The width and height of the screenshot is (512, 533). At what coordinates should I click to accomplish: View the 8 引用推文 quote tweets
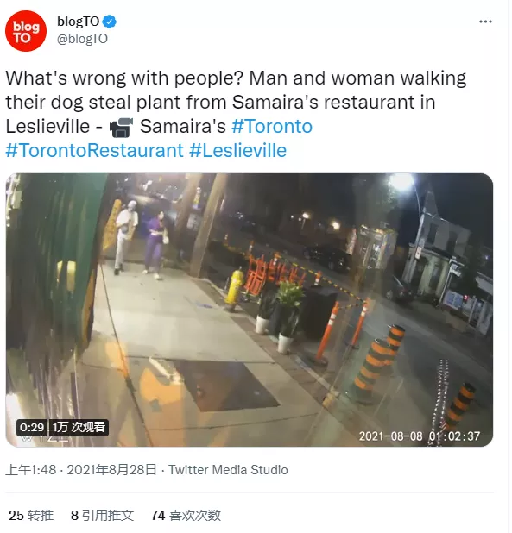[x=103, y=516]
